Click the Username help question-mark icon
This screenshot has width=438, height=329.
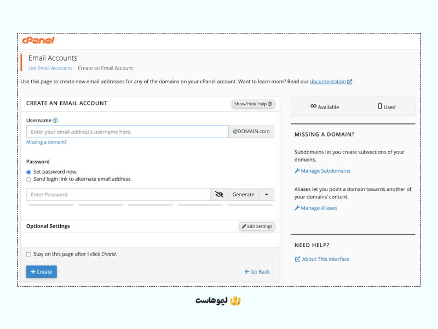coord(55,120)
